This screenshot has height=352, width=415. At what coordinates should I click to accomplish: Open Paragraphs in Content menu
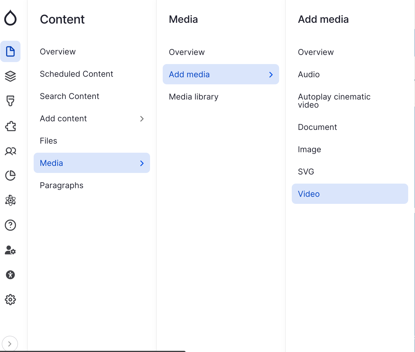(61, 185)
